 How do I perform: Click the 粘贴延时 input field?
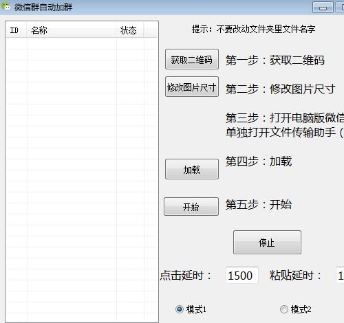pyautogui.click(x=340, y=275)
